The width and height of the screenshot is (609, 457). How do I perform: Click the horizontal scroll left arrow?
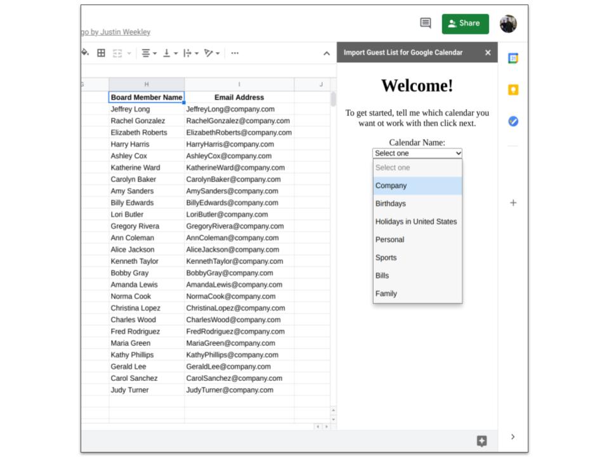click(318, 427)
